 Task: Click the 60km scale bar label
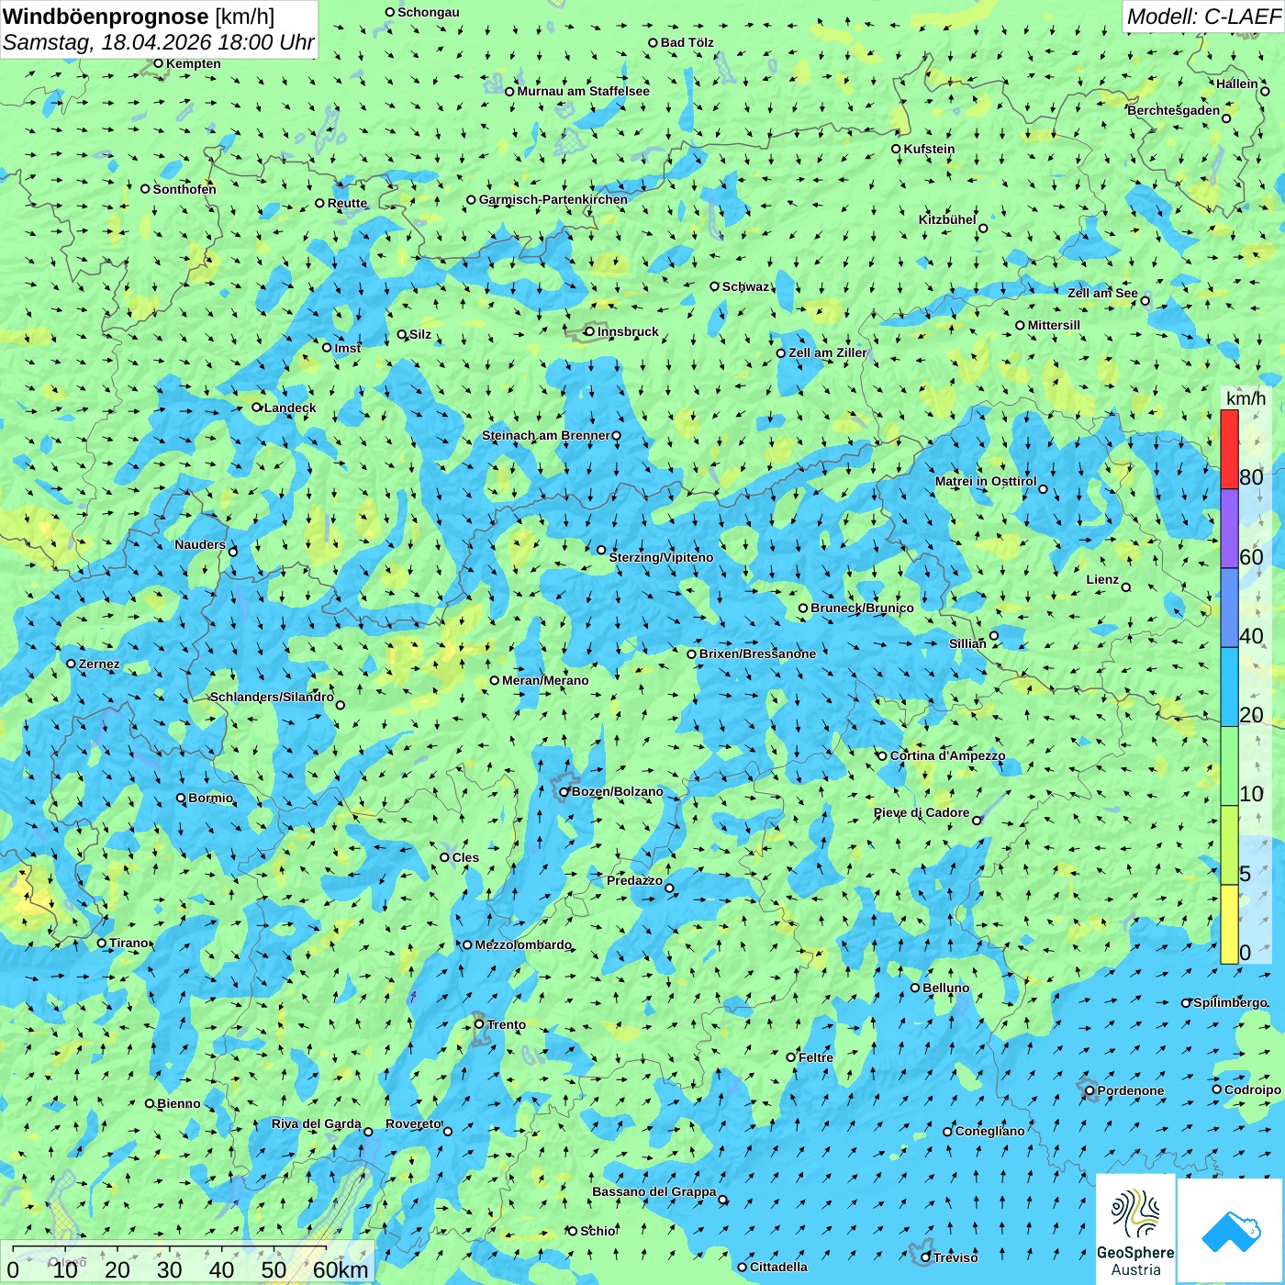(x=341, y=1269)
